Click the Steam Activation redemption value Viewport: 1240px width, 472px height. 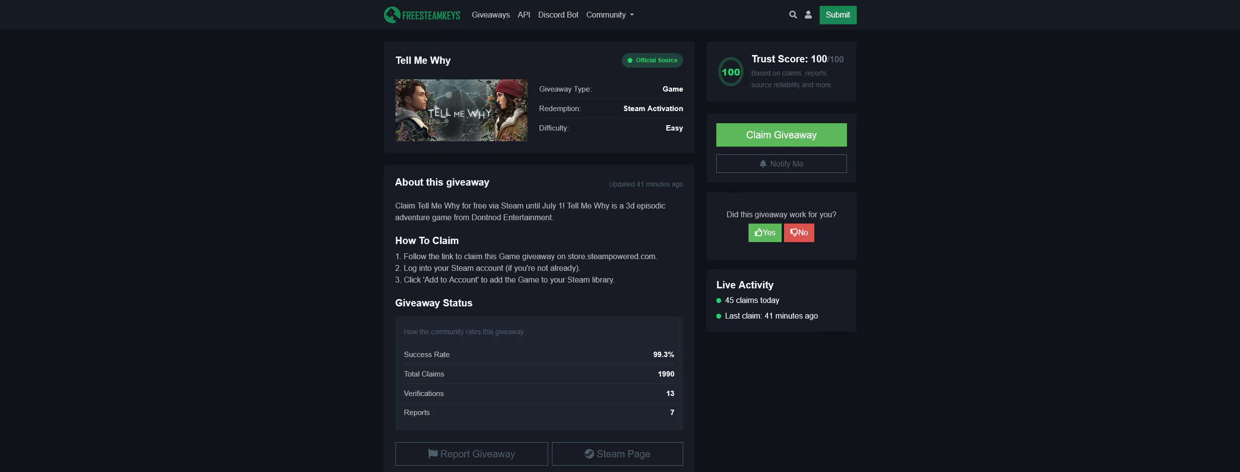(x=653, y=109)
